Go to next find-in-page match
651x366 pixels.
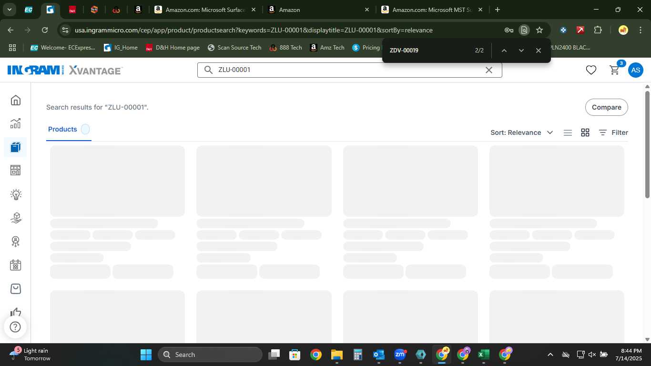click(x=521, y=51)
